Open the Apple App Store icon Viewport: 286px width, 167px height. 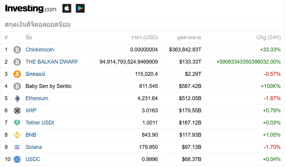[x=67, y=8]
